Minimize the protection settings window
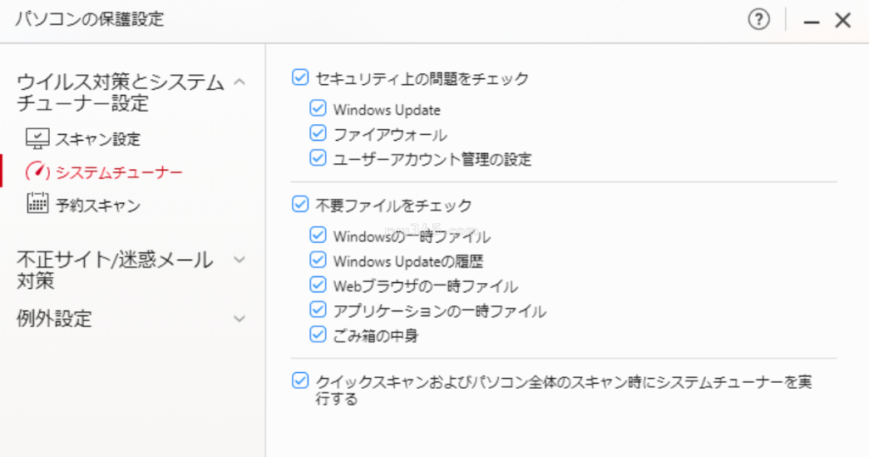Screen dimensions: 869x457 tap(811, 22)
